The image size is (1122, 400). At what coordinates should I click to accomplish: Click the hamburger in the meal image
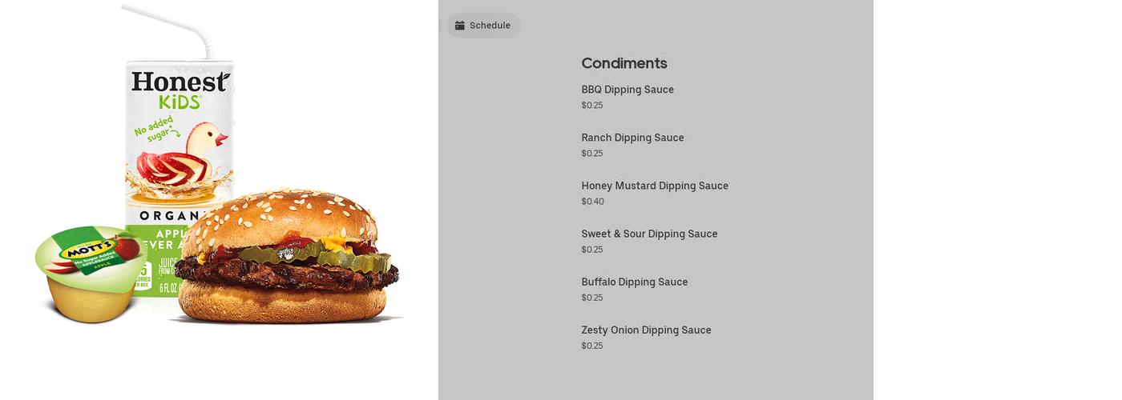(286, 258)
